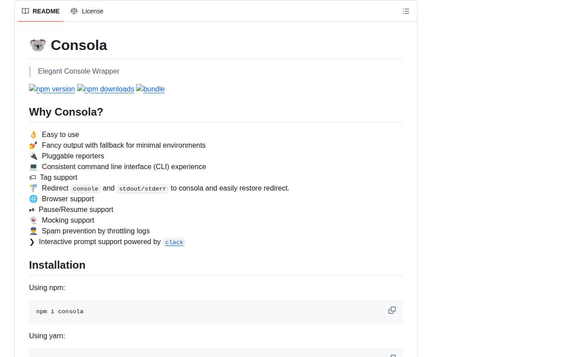The width and height of the screenshot is (571, 357).
Task: Click the chevron by Interactive prompt support
Action: (32, 242)
